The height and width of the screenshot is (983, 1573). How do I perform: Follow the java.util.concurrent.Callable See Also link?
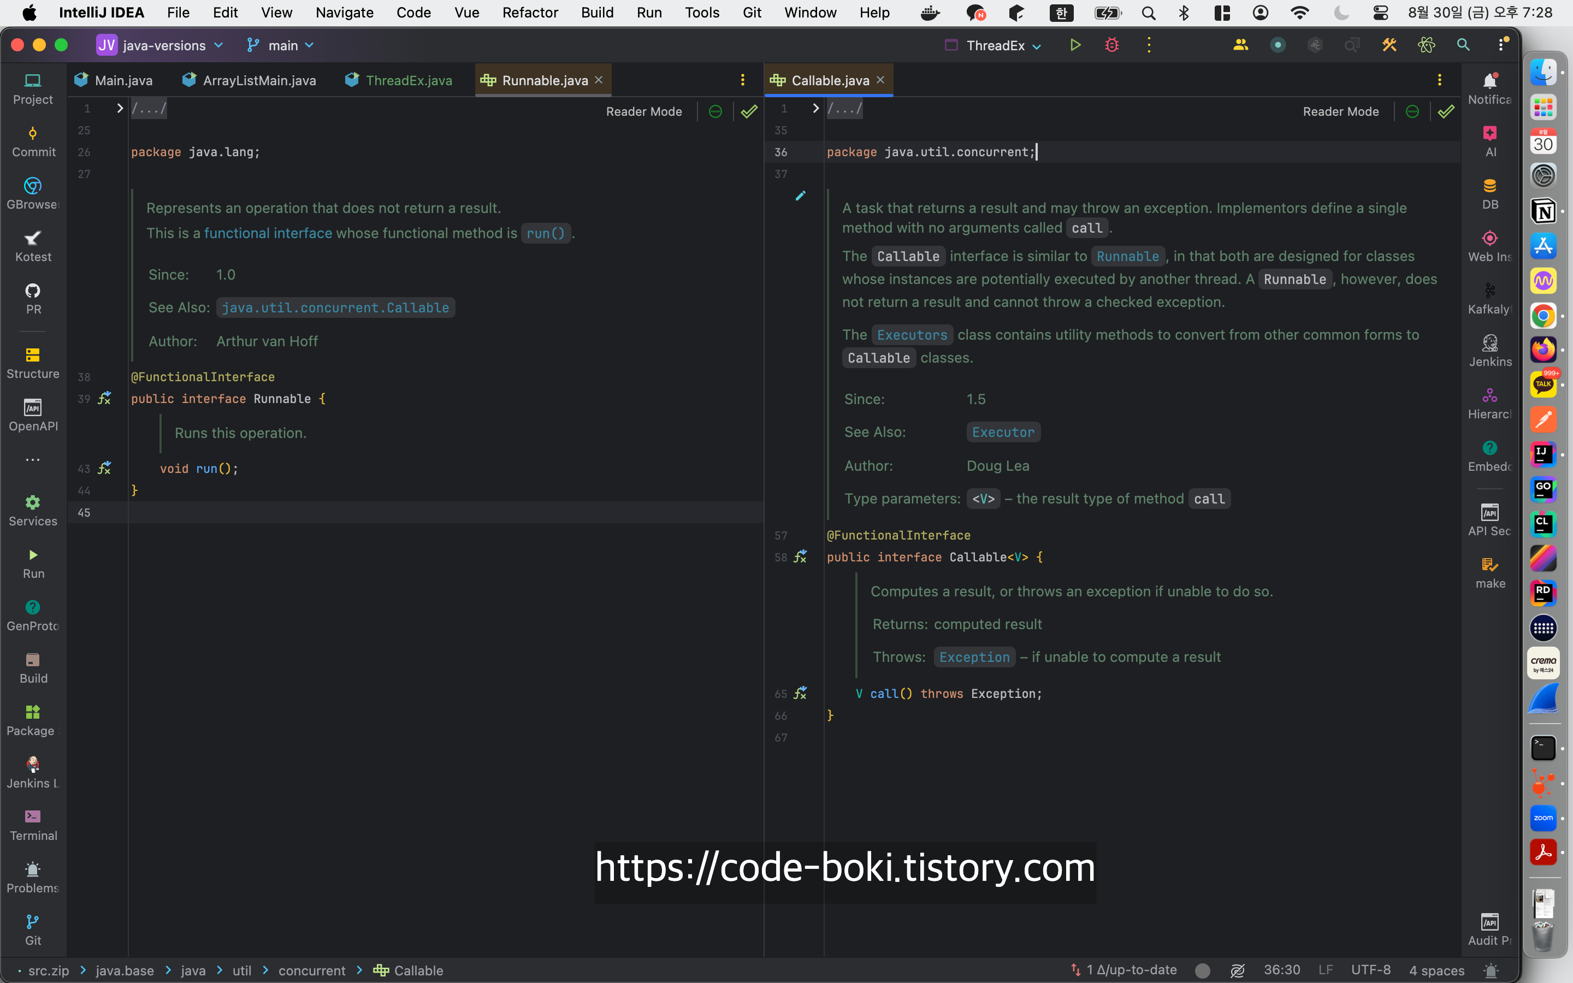click(335, 308)
